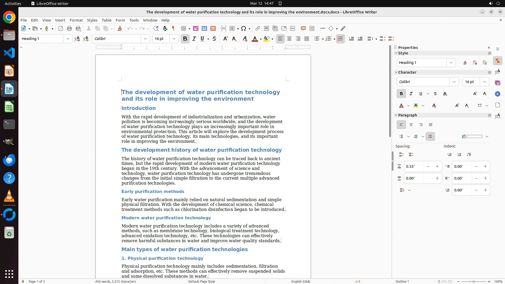Viewport: 505px width, 284px height.
Task: Open the paragraph style Heading 1 dropdown
Action: 68,39
